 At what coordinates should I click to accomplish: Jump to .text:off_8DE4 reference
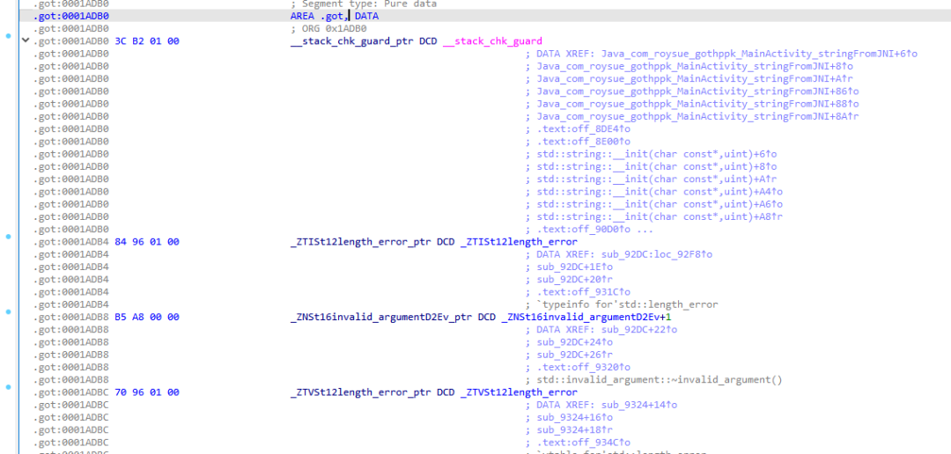coord(583,128)
